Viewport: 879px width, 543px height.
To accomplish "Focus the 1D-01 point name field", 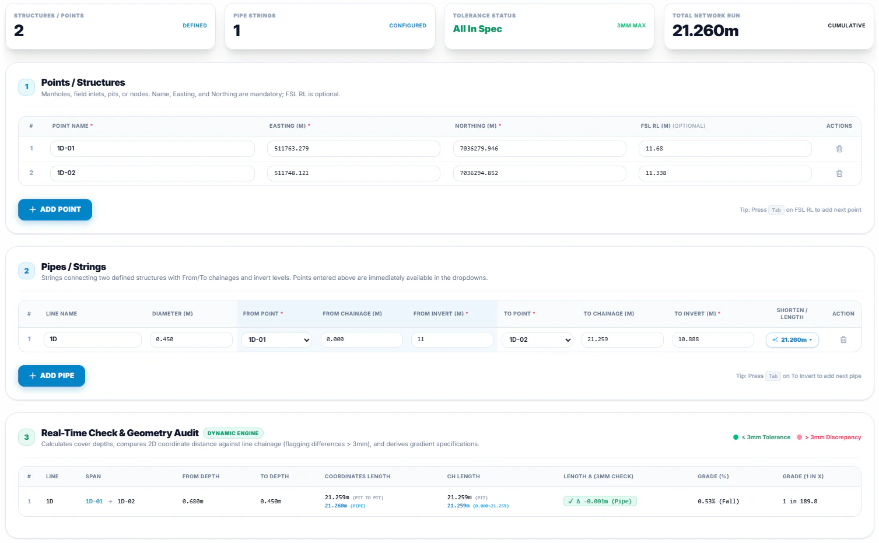I will coord(152,149).
